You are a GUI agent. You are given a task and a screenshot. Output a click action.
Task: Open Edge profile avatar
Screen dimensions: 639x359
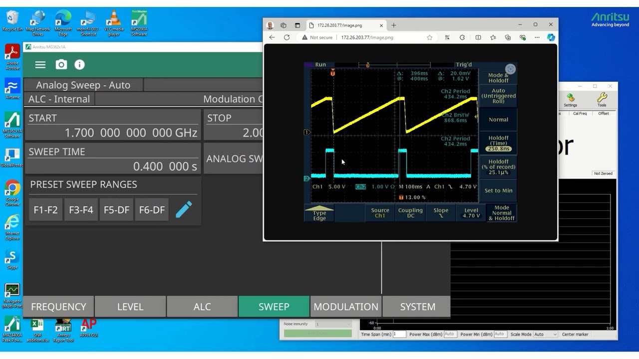pyautogui.click(x=270, y=25)
